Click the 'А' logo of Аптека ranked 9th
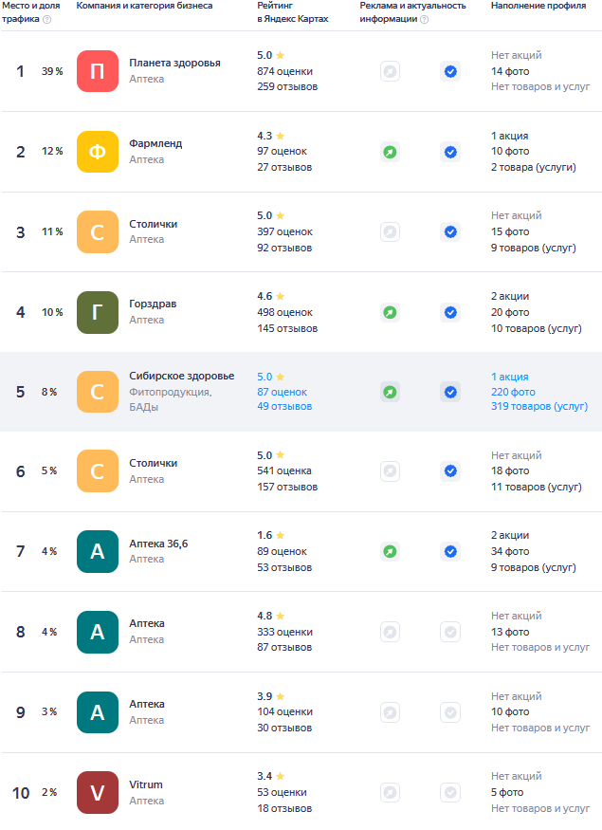 (98, 712)
